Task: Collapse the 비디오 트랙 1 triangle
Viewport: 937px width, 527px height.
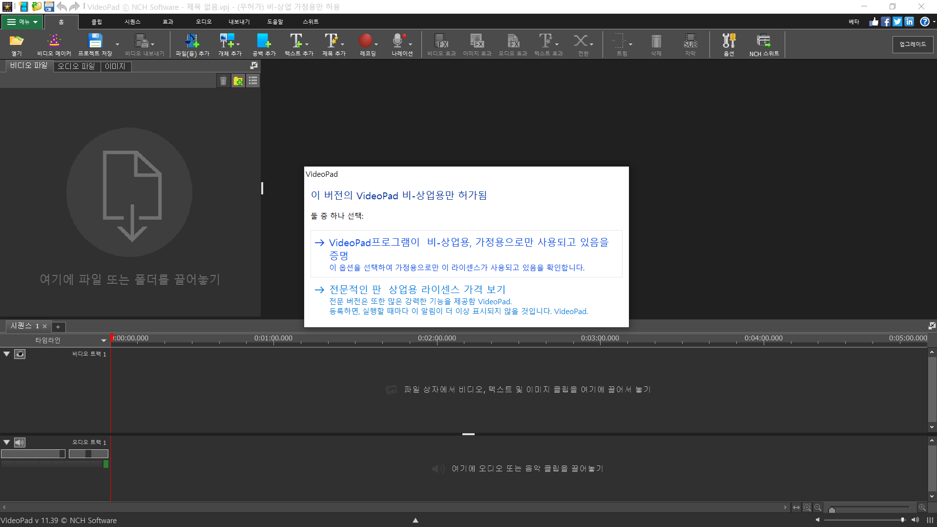Action: click(7, 354)
